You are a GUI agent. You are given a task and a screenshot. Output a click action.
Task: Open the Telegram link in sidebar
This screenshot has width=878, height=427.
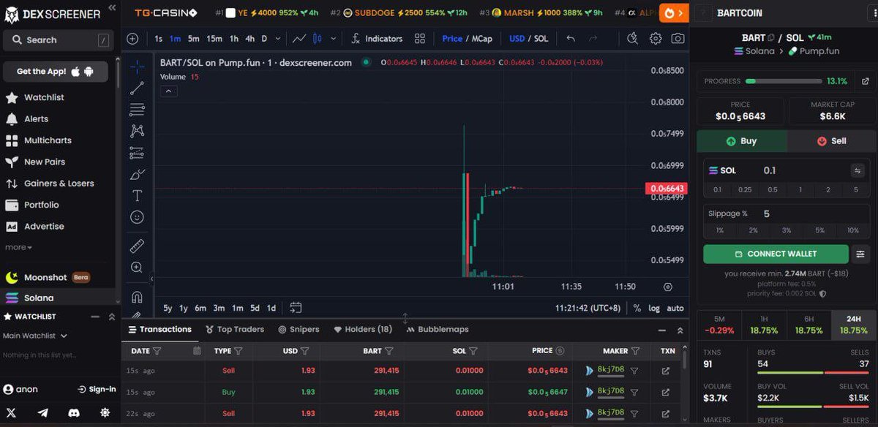point(42,413)
